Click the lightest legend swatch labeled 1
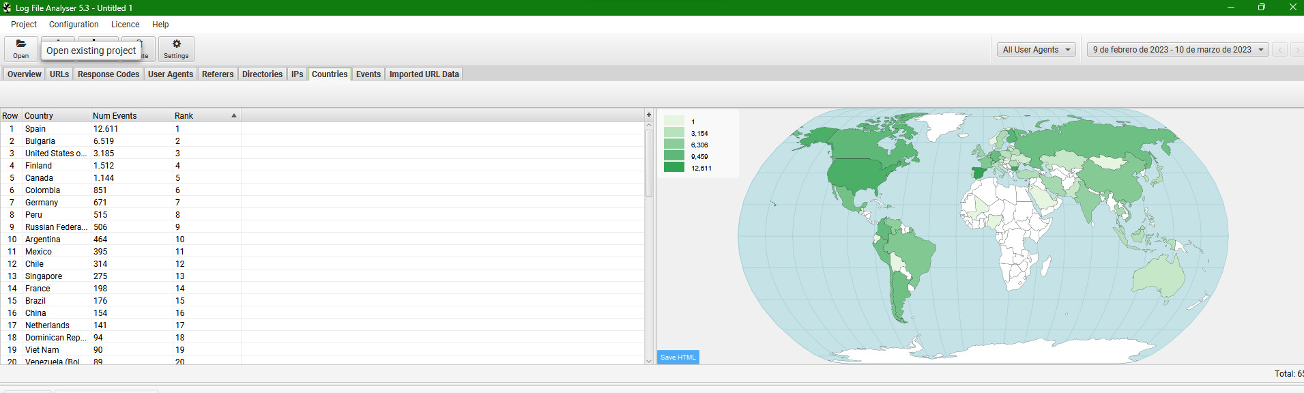 click(x=674, y=121)
